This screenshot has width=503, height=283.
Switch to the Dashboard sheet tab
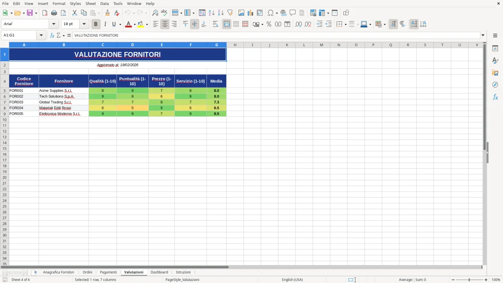point(159,272)
